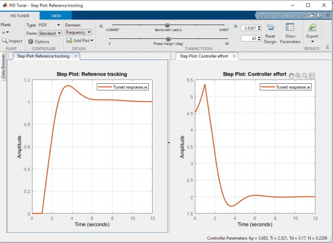333x243 pixels.
Task: Open the Data Browser side panel
Action: [x=3, y=66]
